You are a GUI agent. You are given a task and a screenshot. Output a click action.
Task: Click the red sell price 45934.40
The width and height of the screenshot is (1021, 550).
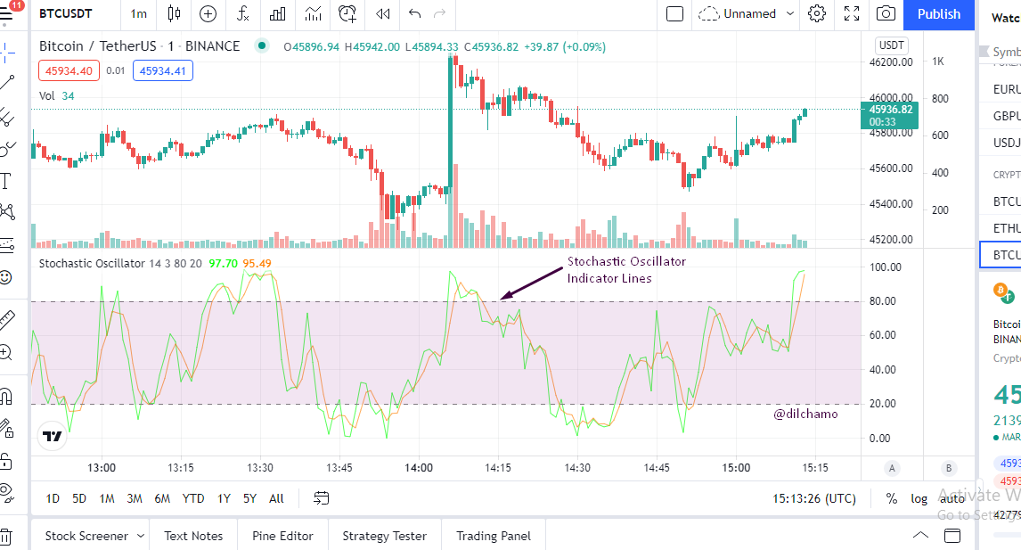click(x=69, y=70)
